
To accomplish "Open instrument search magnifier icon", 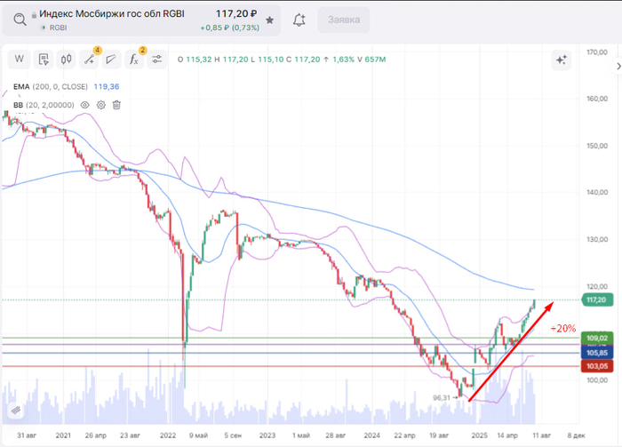I will pos(20,19).
